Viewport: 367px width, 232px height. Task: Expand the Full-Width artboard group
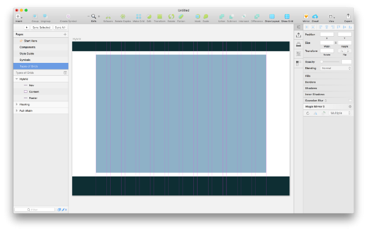[x=17, y=111]
